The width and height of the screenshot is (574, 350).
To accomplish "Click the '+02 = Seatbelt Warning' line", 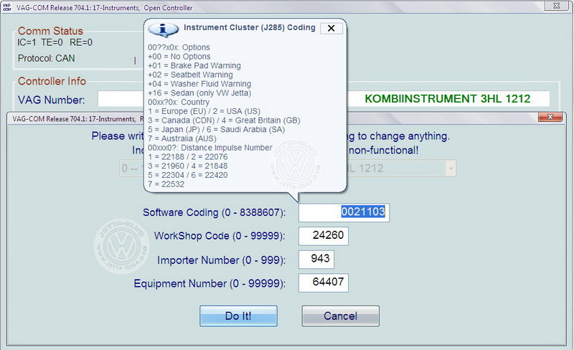I will tap(190, 75).
